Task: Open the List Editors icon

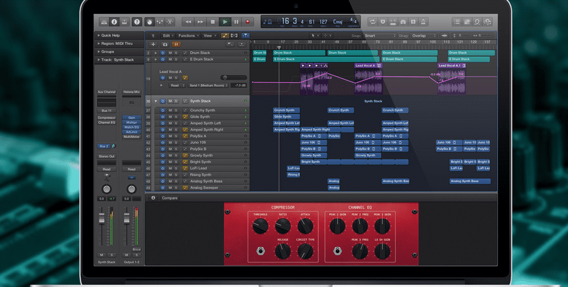Action: [x=457, y=22]
